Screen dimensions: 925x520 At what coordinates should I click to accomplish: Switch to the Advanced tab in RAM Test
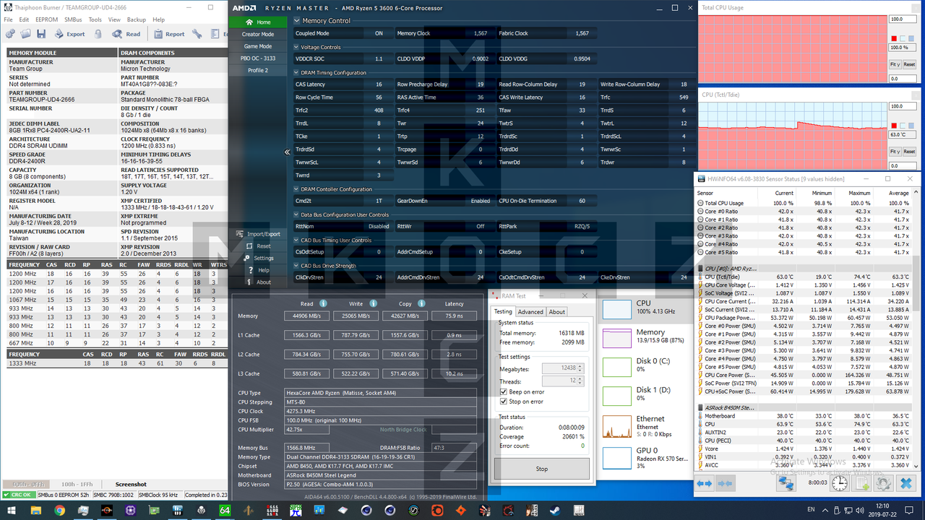(530, 312)
